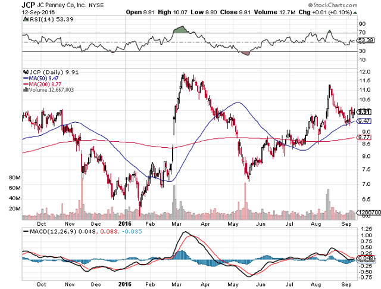
Task: Click the 11.0 price axis label
Action: coord(365,90)
